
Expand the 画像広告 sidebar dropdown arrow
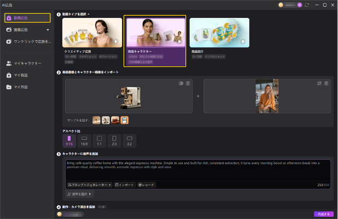tap(48, 30)
